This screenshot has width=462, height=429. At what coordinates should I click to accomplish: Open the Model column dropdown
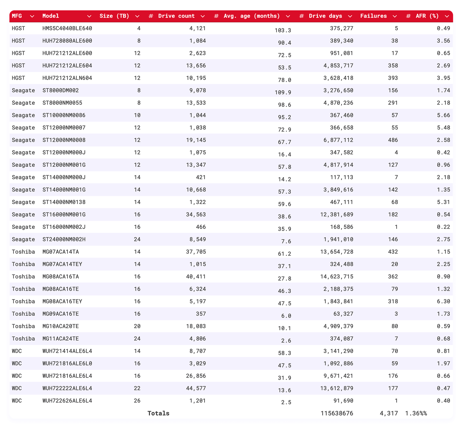pos(89,16)
